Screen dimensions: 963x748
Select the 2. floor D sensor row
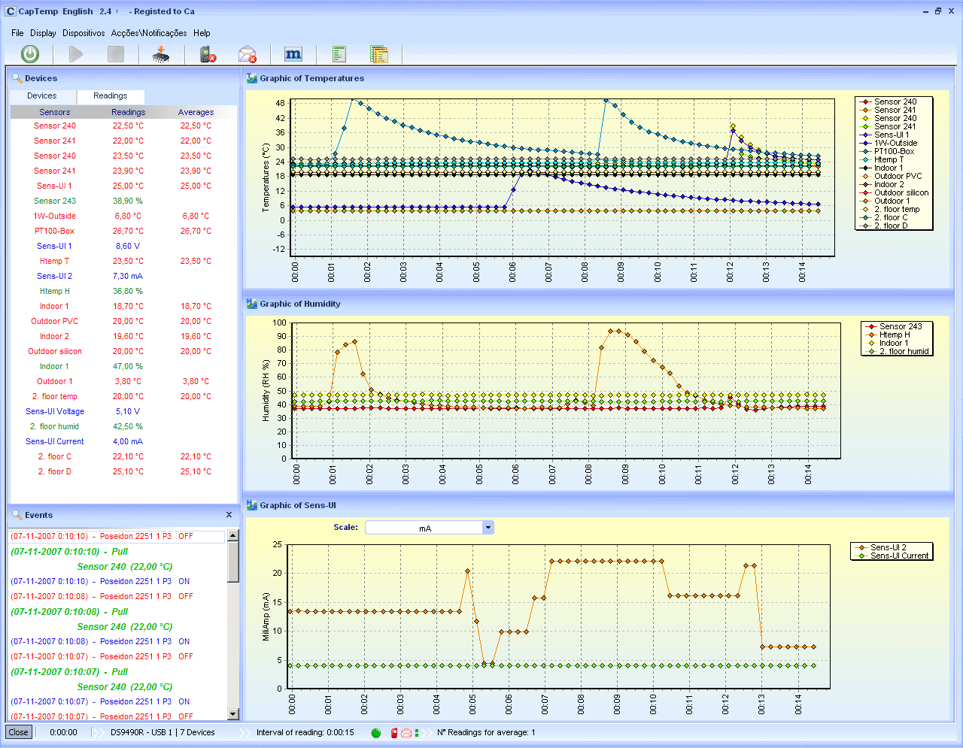point(123,471)
